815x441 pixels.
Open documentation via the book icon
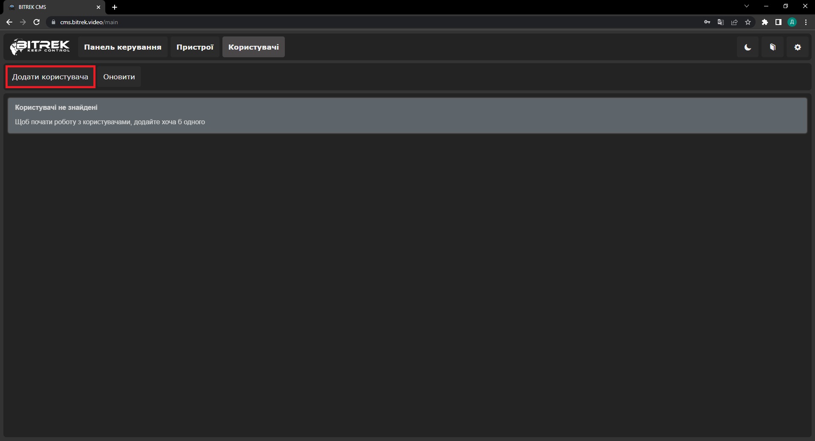773,47
